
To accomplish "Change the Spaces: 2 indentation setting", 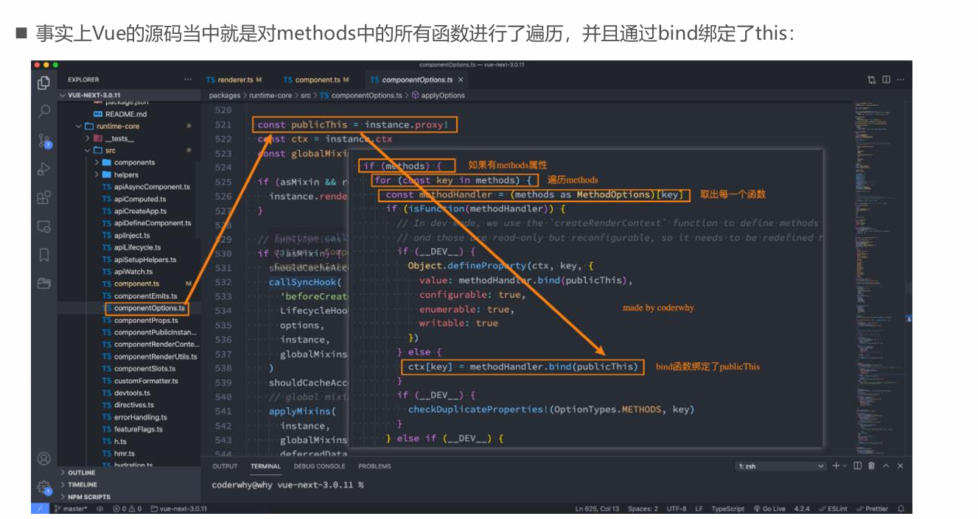I will point(643,509).
